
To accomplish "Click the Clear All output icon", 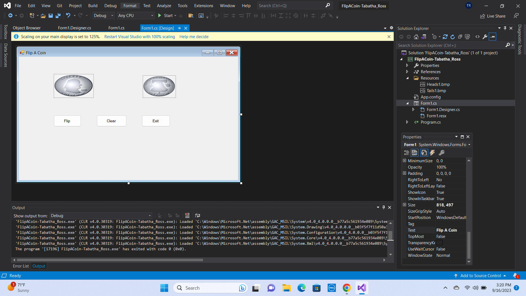I will pos(187,215).
